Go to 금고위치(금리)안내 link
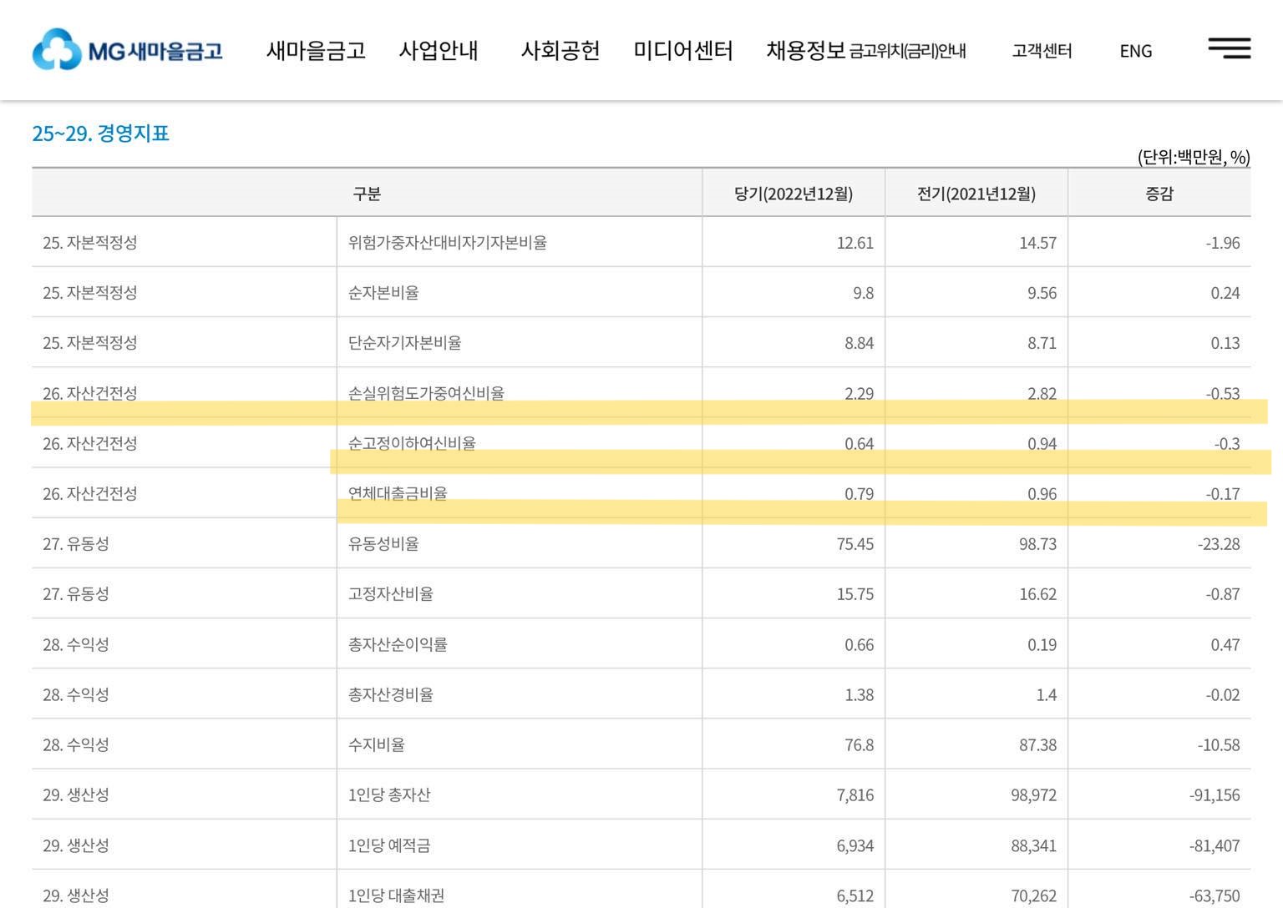This screenshot has width=1283, height=908. 908,52
